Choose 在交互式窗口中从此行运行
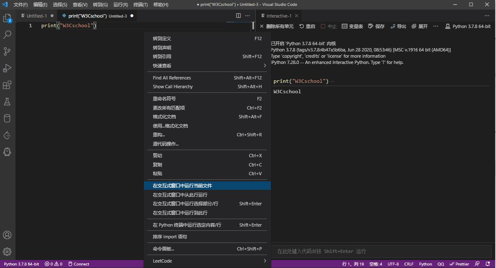 pyautogui.click(x=207, y=195)
